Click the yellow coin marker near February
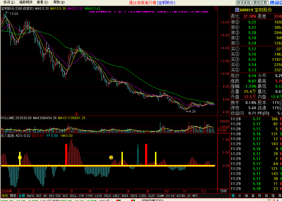Screen dimensions: 282x201 click(20, 157)
